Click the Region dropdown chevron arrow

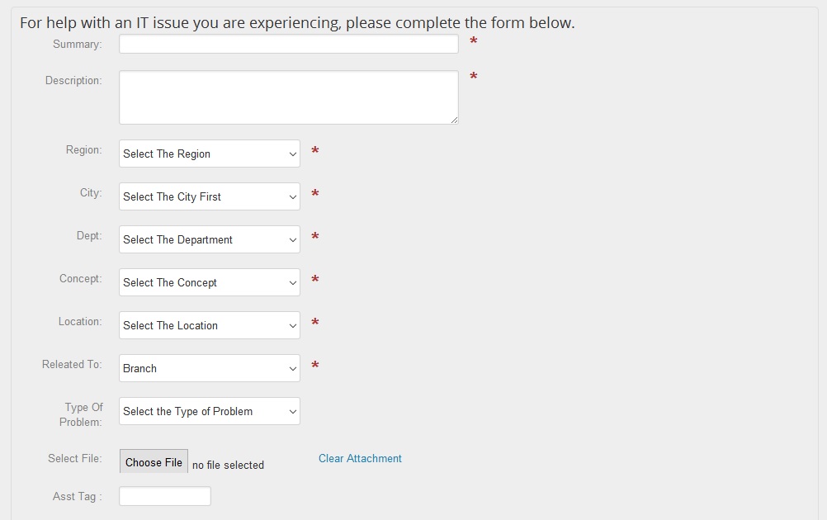click(x=293, y=154)
